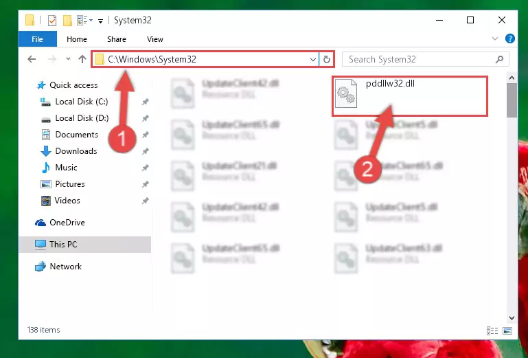Go up one folder level
Viewport: 528px width, 358px height.
82,59
